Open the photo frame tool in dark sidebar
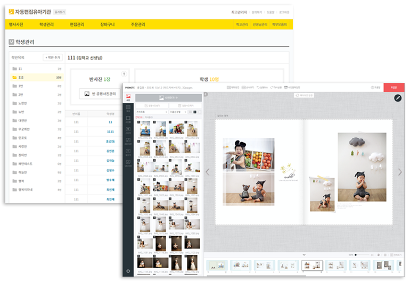 click(x=128, y=119)
